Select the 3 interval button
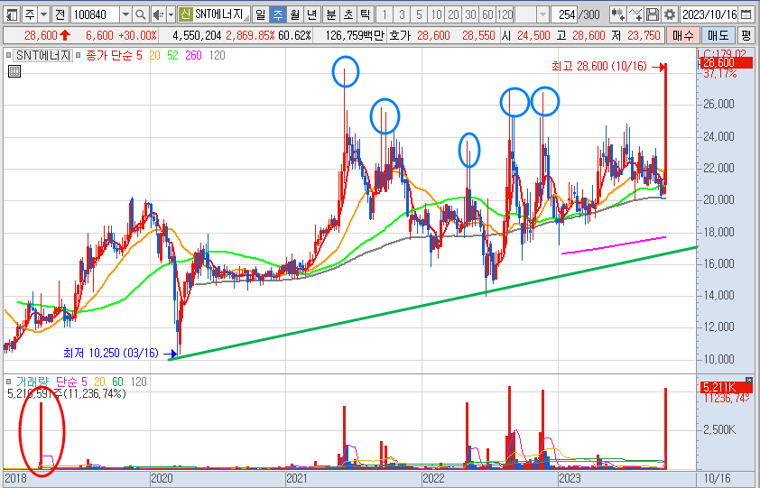 click(x=402, y=15)
